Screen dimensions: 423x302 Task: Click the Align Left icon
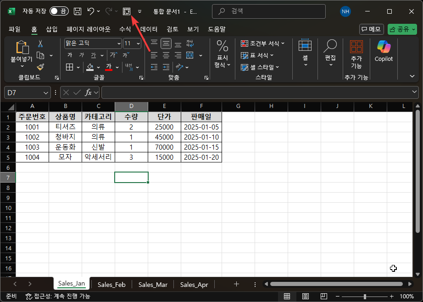(154, 55)
